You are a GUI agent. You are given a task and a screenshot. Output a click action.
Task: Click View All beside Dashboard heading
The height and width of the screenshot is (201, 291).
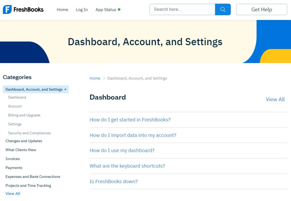(275, 99)
